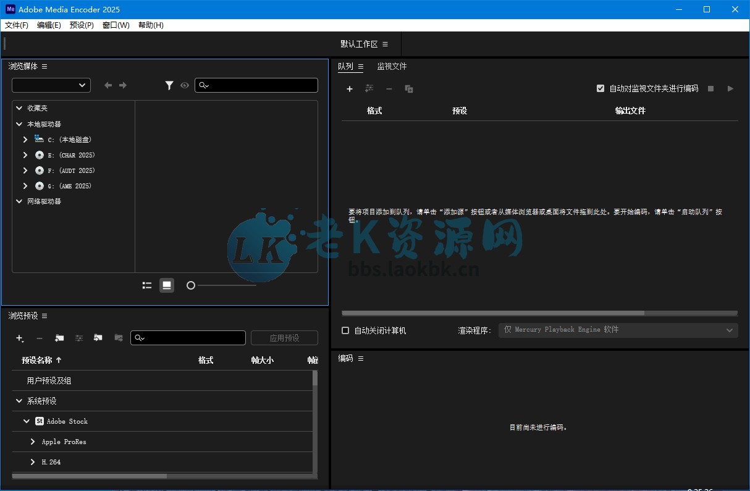Open the 文件(F) menu
This screenshot has height=491, width=750.
point(17,25)
